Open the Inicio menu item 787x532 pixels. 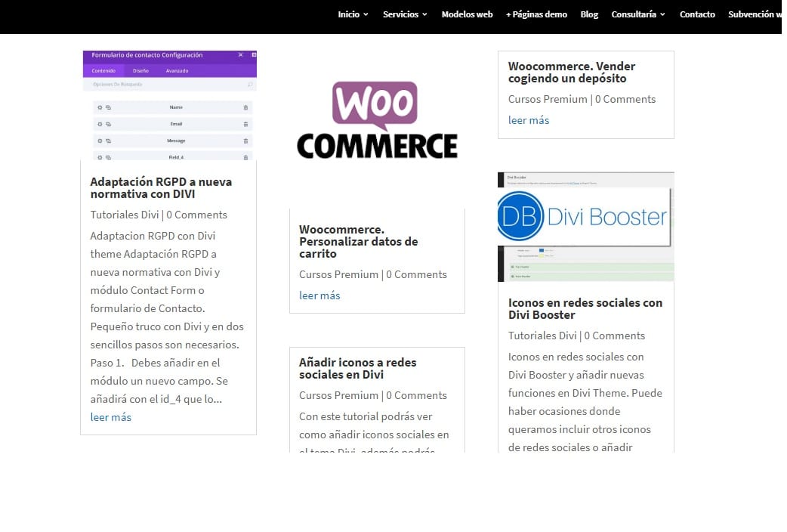[x=348, y=14]
